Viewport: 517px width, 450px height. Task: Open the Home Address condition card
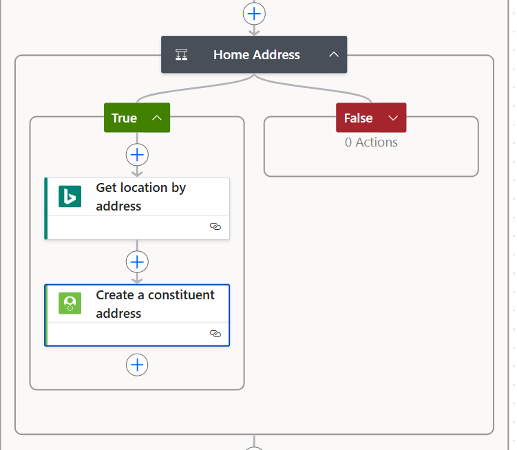[254, 54]
